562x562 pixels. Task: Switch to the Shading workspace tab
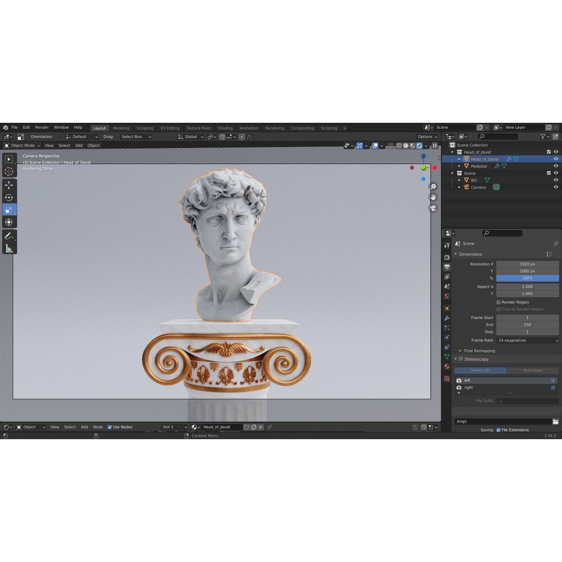(x=225, y=129)
